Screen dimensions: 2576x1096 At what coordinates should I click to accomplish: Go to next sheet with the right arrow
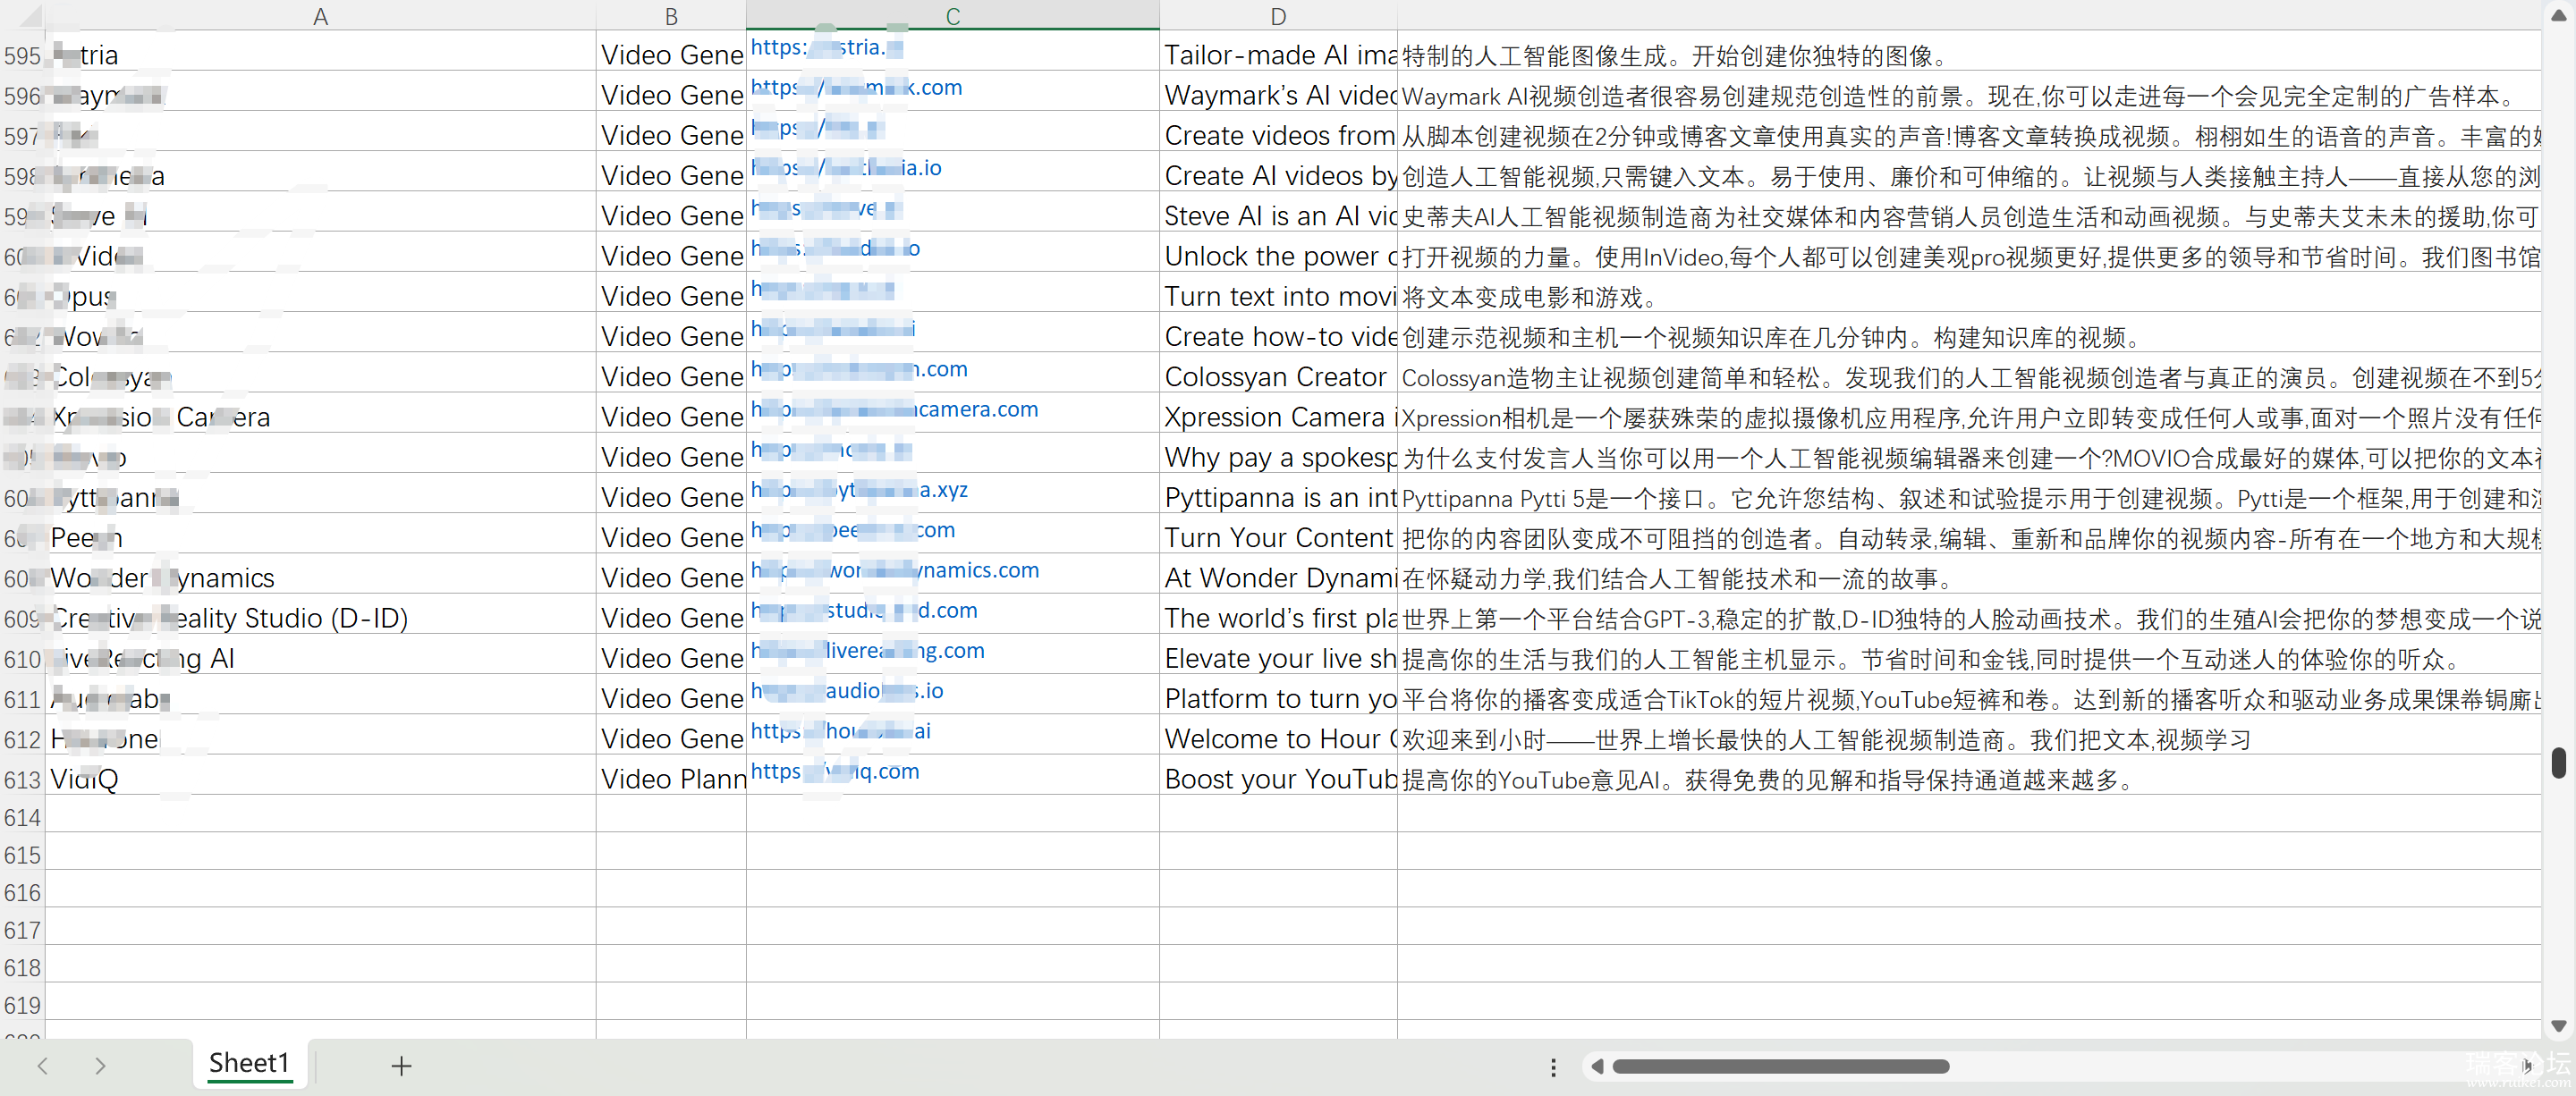(x=100, y=1066)
